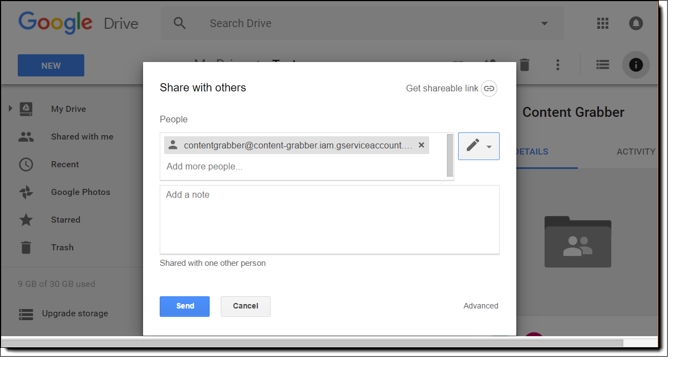The image size is (676, 365).
Task: Cancel the share dialog
Action: [246, 306]
